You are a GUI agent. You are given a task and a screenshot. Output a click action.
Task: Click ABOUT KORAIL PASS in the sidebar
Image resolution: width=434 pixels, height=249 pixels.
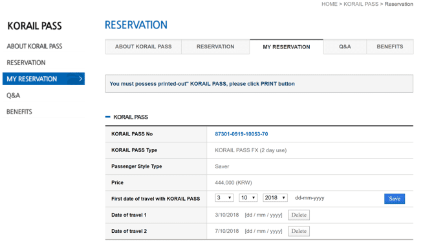click(x=34, y=46)
